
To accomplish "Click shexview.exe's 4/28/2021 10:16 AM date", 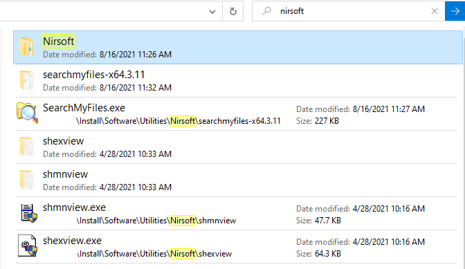I will (389, 242).
